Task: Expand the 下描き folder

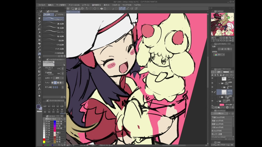Action: tap(220, 97)
